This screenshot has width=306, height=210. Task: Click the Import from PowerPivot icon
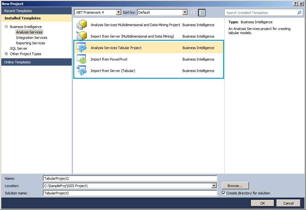82,59
